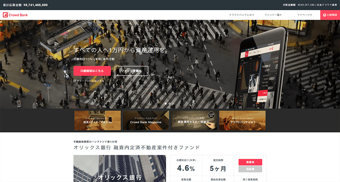Open the クラウドバンクとは？ banner
340x182 pixels.
pos(242,120)
